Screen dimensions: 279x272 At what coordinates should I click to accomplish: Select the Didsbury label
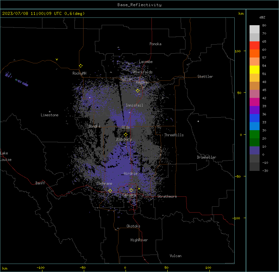pos(124,139)
